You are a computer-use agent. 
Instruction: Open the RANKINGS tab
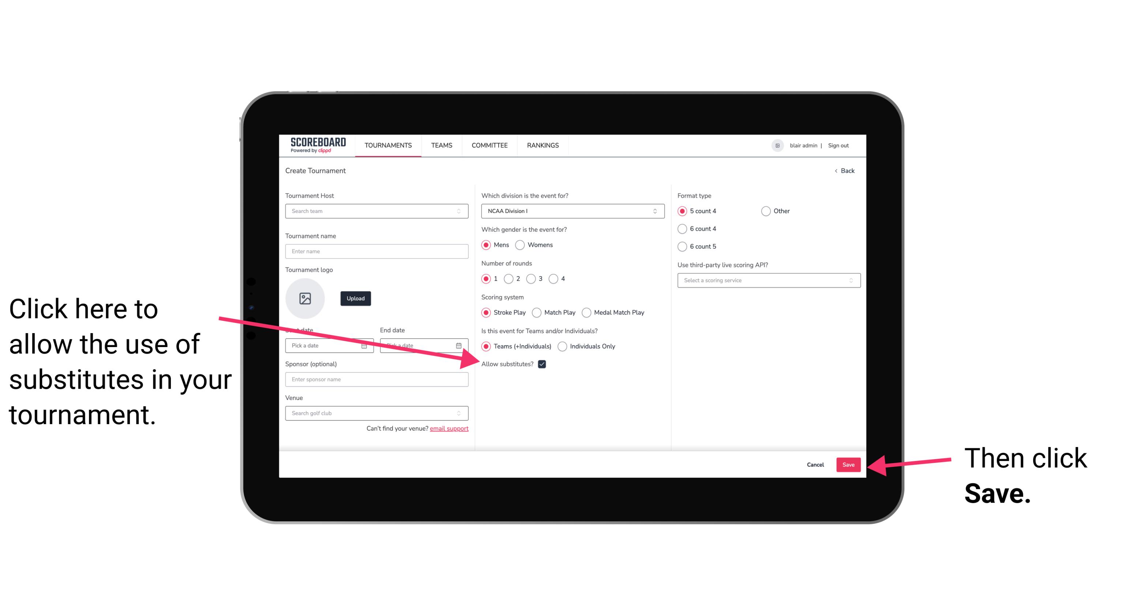(x=542, y=145)
